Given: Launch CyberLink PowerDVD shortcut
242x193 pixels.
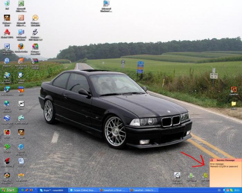Looking at the screenshot, I should pyautogui.click(x=7, y=175).
